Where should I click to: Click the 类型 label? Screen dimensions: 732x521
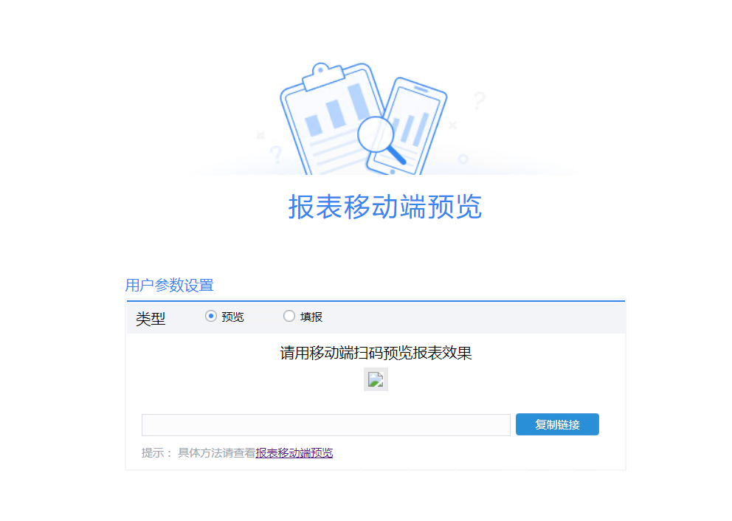[151, 319]
